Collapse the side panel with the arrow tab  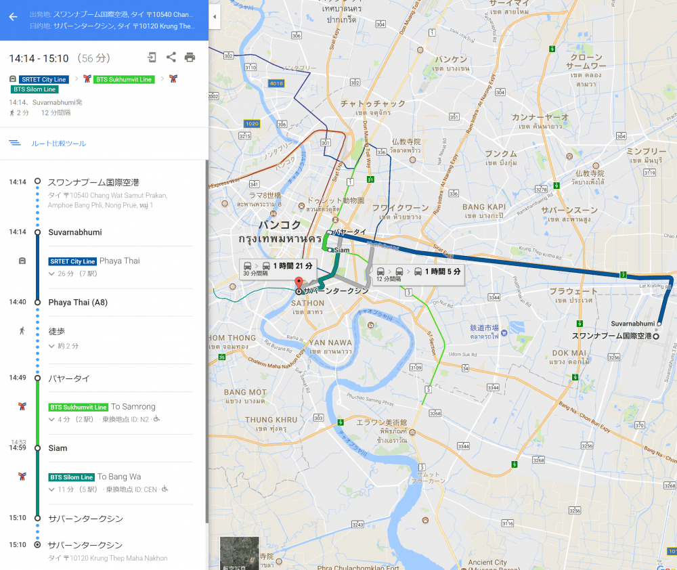tap(215, 17)
